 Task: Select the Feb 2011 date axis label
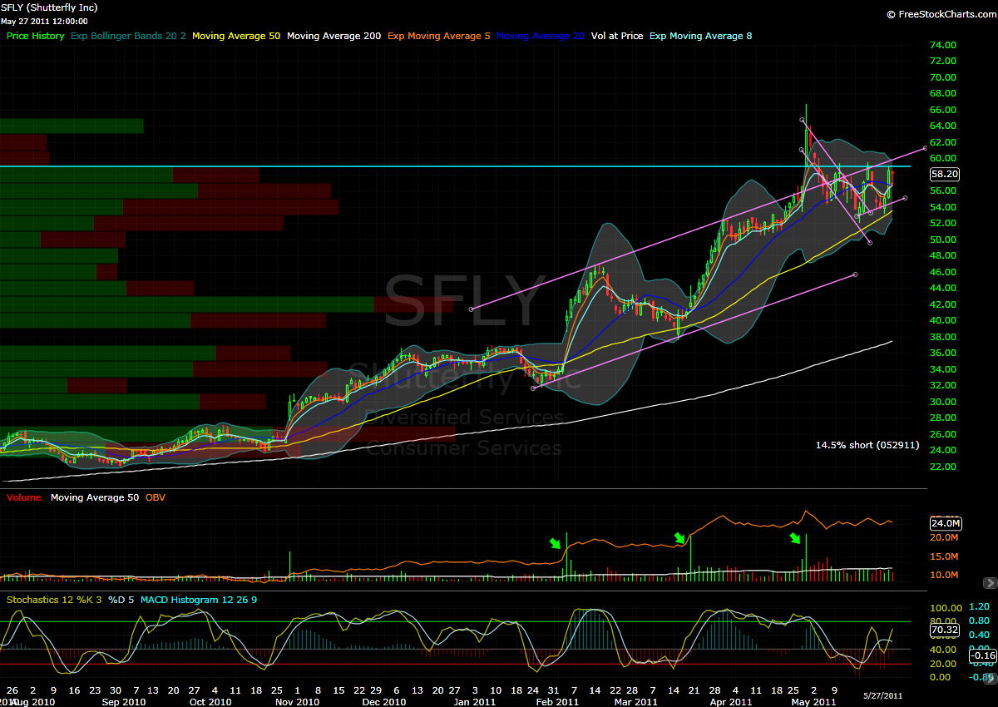pyautogui.click(x=557, y=702)
